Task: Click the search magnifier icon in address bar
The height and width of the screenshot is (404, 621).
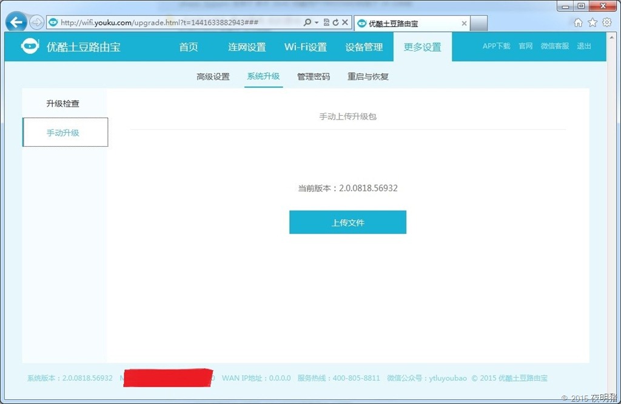Action: point(307,22)
